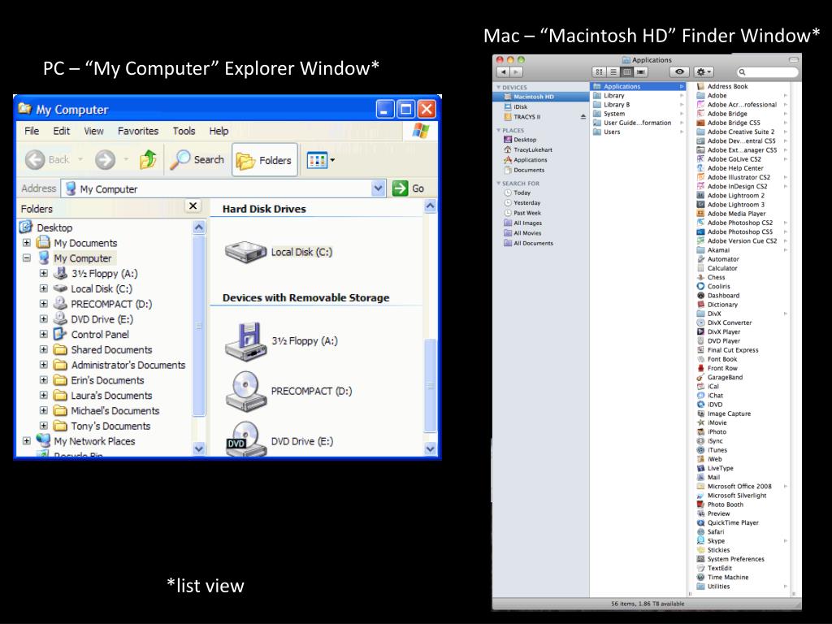Expand the Control Panel tree node
Image resolution: width=832 pixels, height=624 pixels.
[44, 334]
